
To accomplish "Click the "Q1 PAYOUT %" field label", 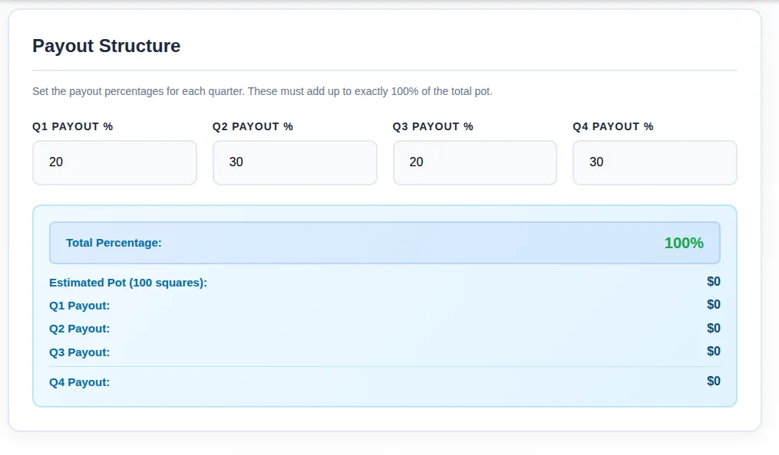I will pos(73,126).
